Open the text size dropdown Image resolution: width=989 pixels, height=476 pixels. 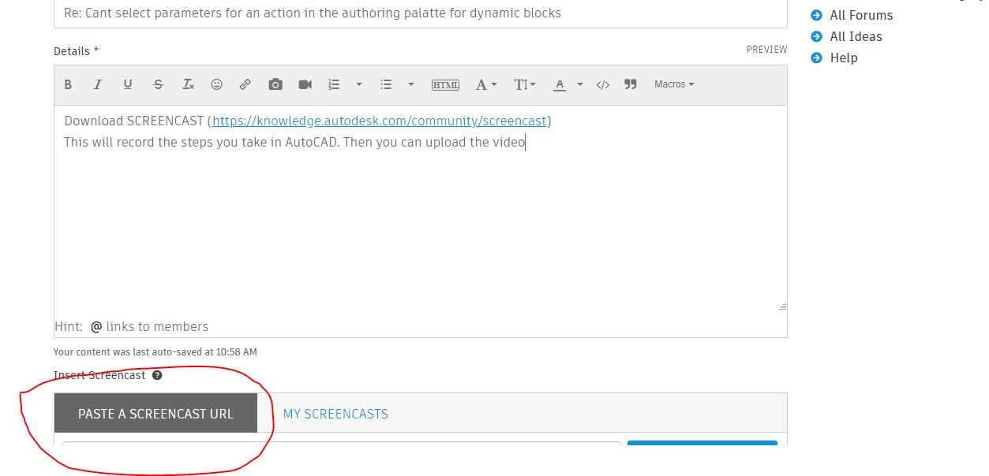pos(523,84)
